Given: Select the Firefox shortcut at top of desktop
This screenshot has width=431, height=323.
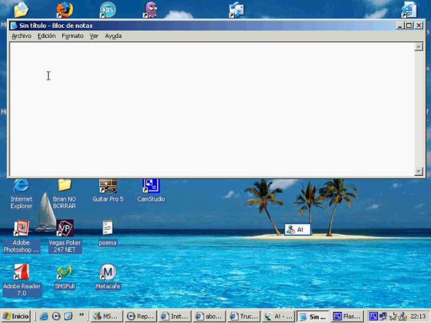Looking at the screenshot, I should (x=65, y=10).
